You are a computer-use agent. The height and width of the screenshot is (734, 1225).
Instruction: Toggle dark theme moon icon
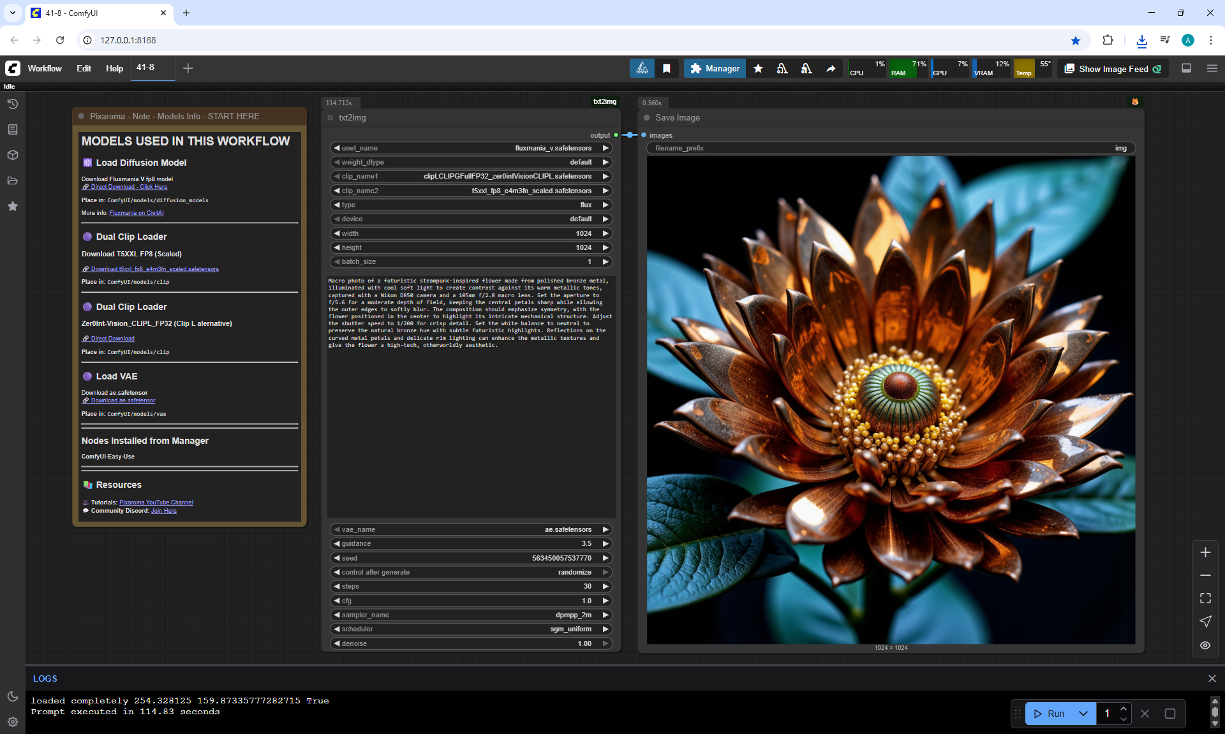coord(12,696)
